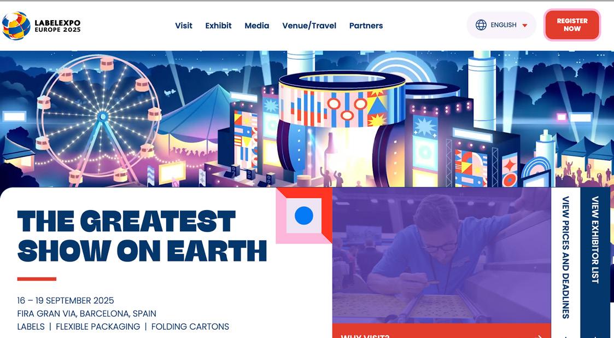This screenshot has height=338, width=614.
Task: Click the Labelexpo globe logo icon
Action: pyautogui.click(x=16, y=26)
